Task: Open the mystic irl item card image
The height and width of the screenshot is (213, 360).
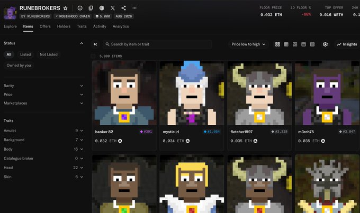Action: coord(192,93)
